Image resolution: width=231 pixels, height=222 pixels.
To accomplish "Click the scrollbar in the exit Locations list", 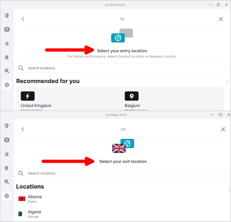I will pos(230,189).
